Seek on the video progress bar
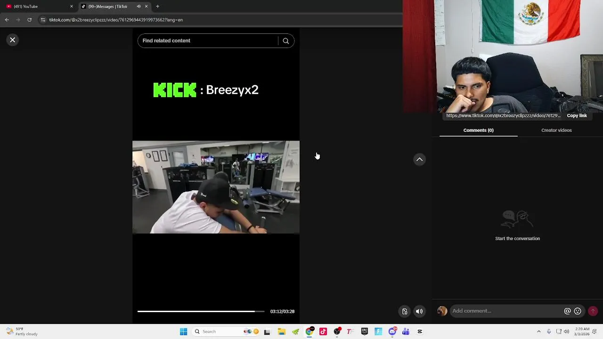This screenshot has width=603, height=339. 201,311
